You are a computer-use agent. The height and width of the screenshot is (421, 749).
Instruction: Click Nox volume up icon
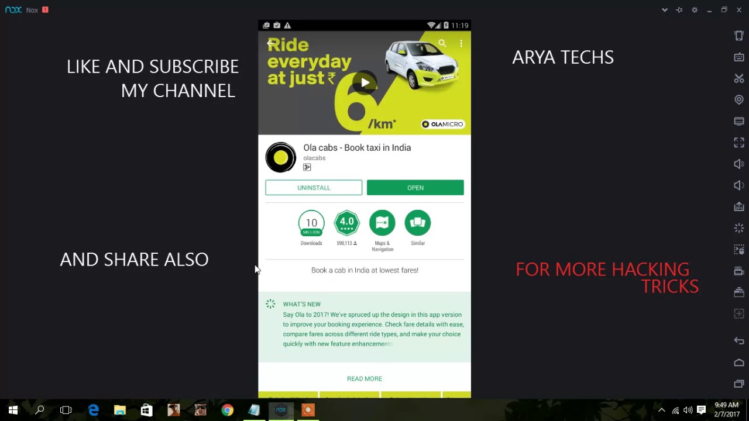739,164
